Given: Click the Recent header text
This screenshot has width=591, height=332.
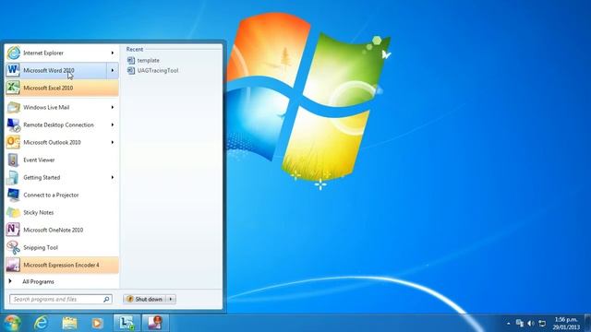Looking at the screenshot, I should (x=135, y=49).
